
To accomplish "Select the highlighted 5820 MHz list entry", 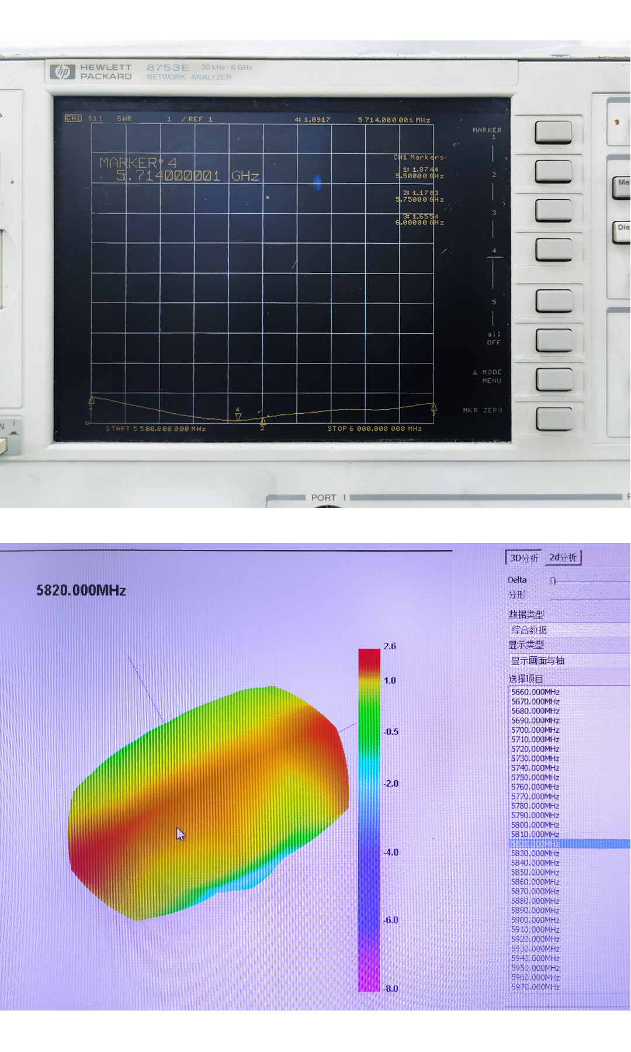I will 570,844.
